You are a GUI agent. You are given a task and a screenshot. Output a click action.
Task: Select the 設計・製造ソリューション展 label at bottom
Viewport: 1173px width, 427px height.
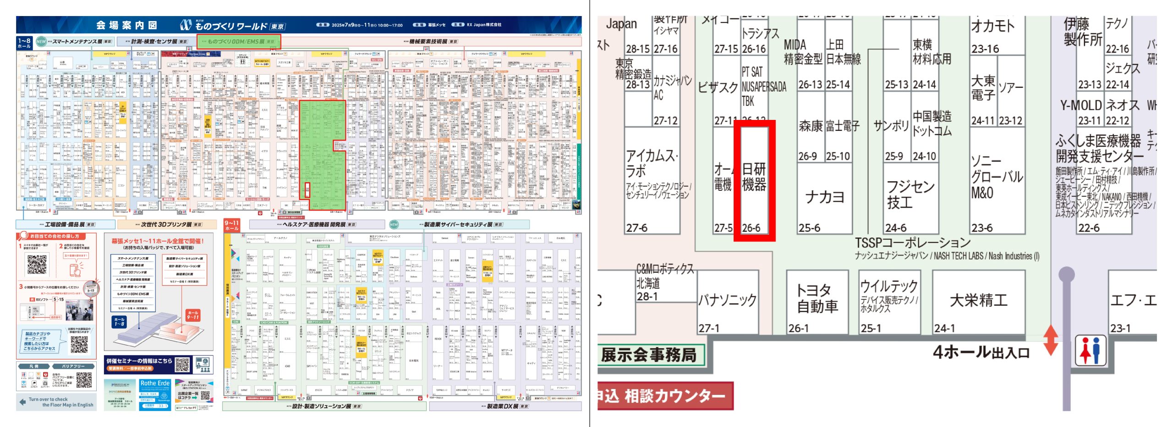[324, 406]
